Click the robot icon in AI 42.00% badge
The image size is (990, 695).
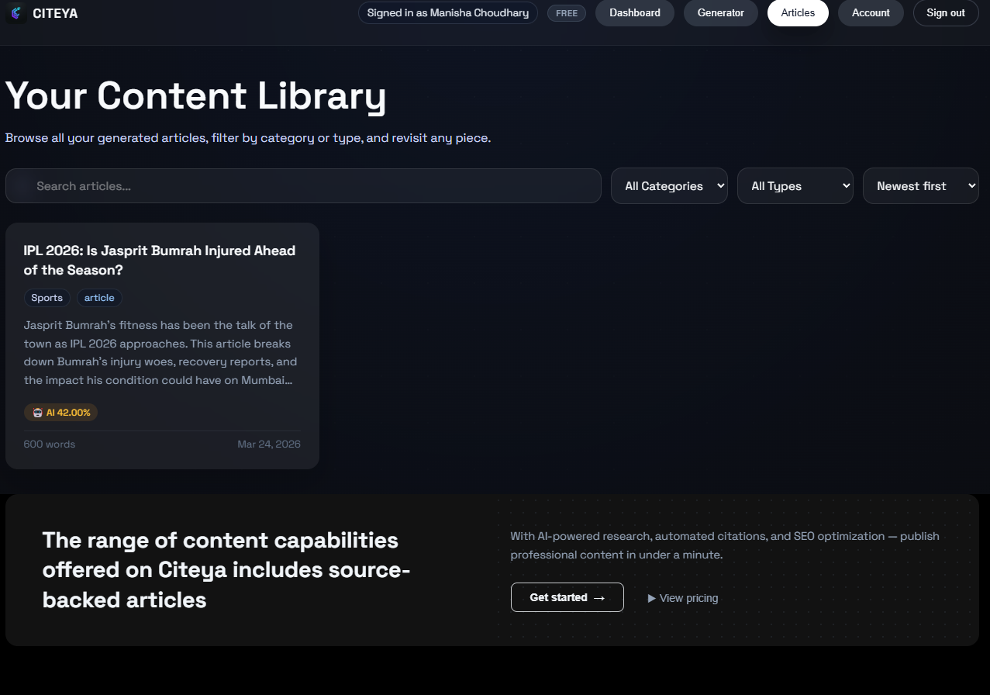click(38, 413)
